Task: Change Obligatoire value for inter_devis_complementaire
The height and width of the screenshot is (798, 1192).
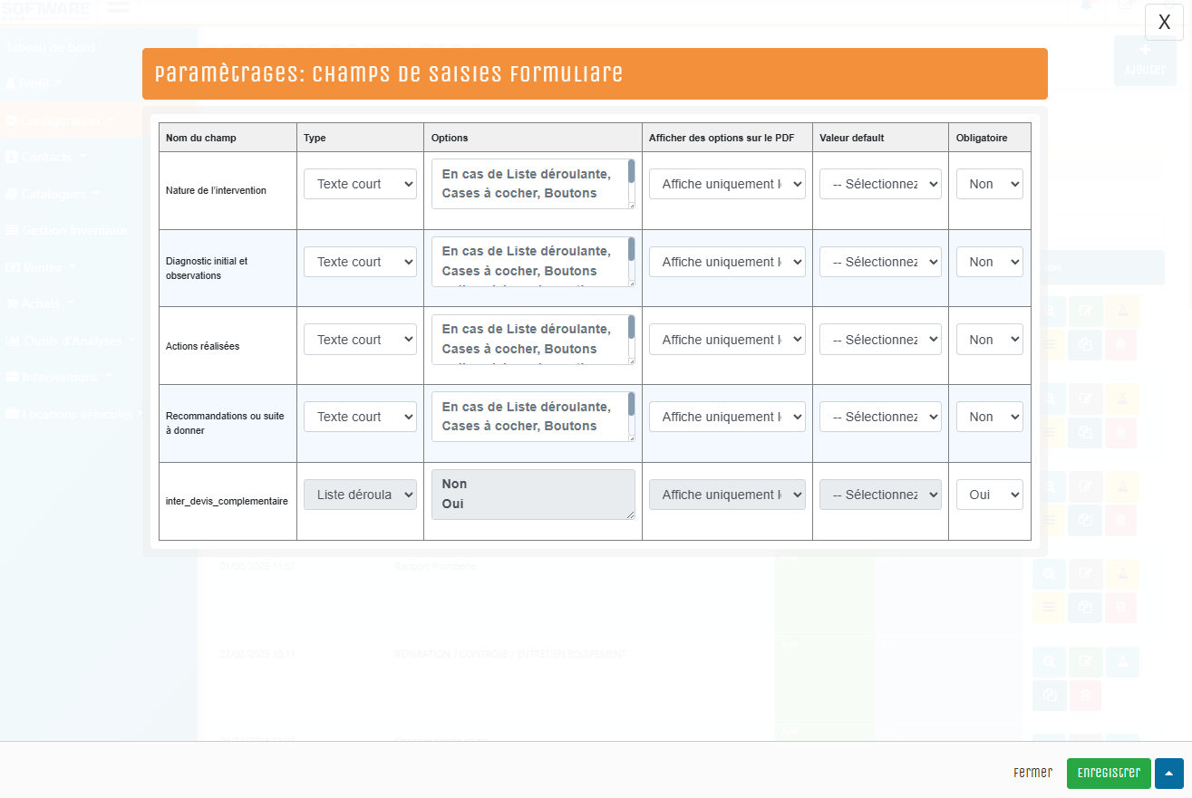Action: pyautogui.click(x=989, y=495)
